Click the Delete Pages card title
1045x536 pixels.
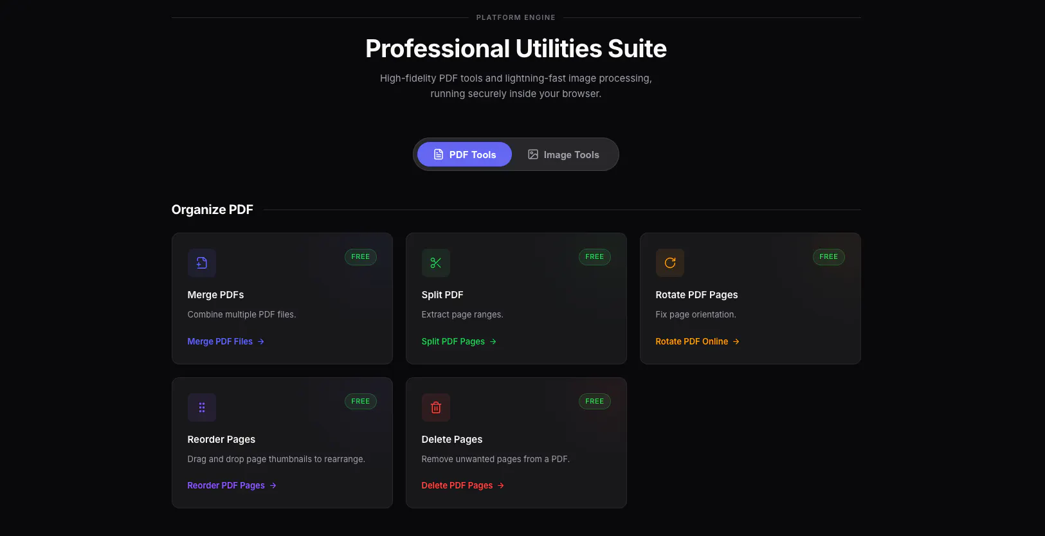(x=452, y=440)
